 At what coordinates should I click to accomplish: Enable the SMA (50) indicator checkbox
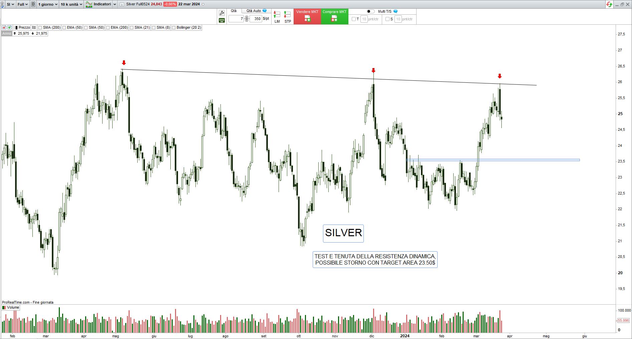[x=86, y=28]
